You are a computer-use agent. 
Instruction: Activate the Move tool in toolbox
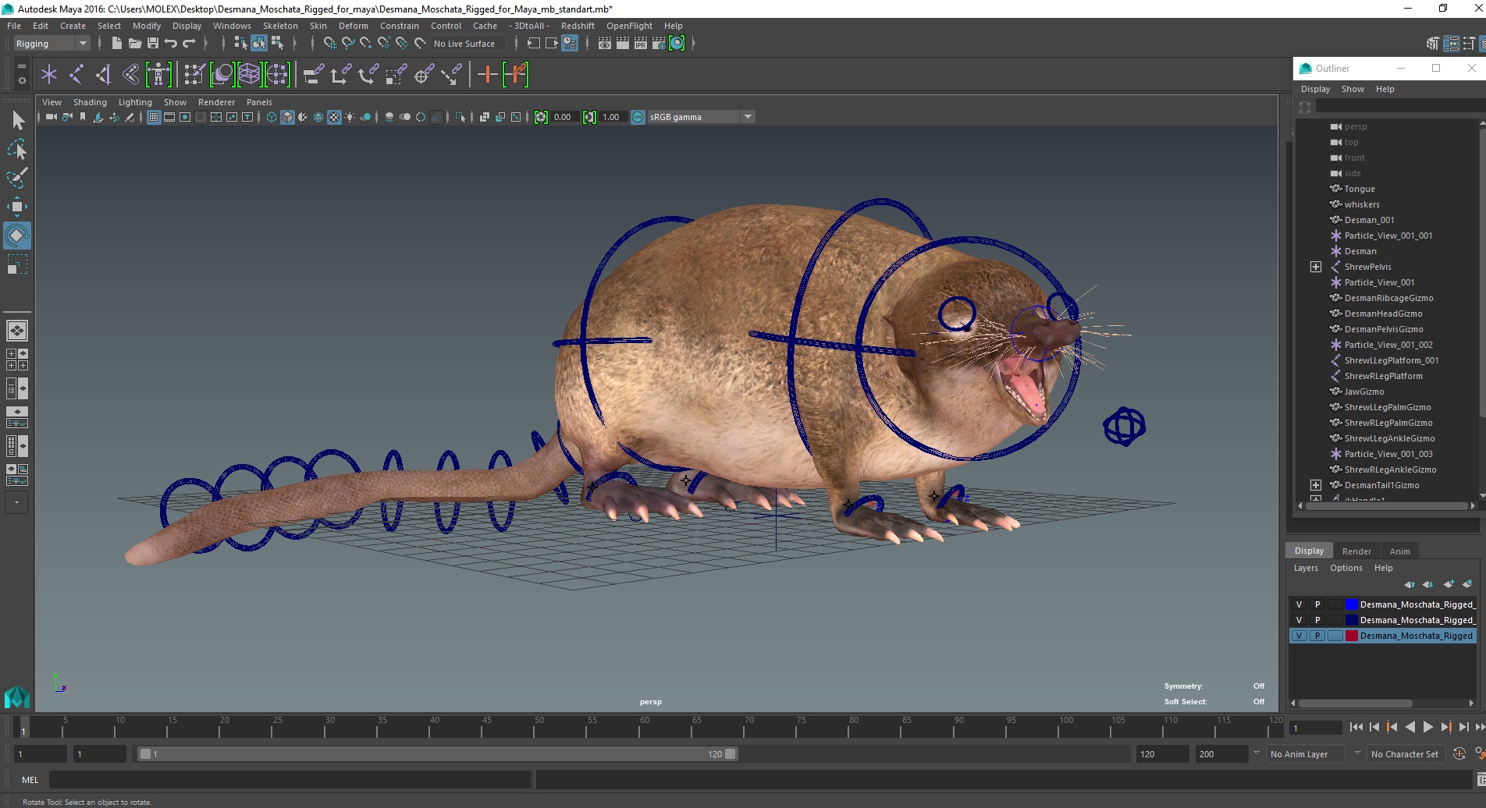17,207
